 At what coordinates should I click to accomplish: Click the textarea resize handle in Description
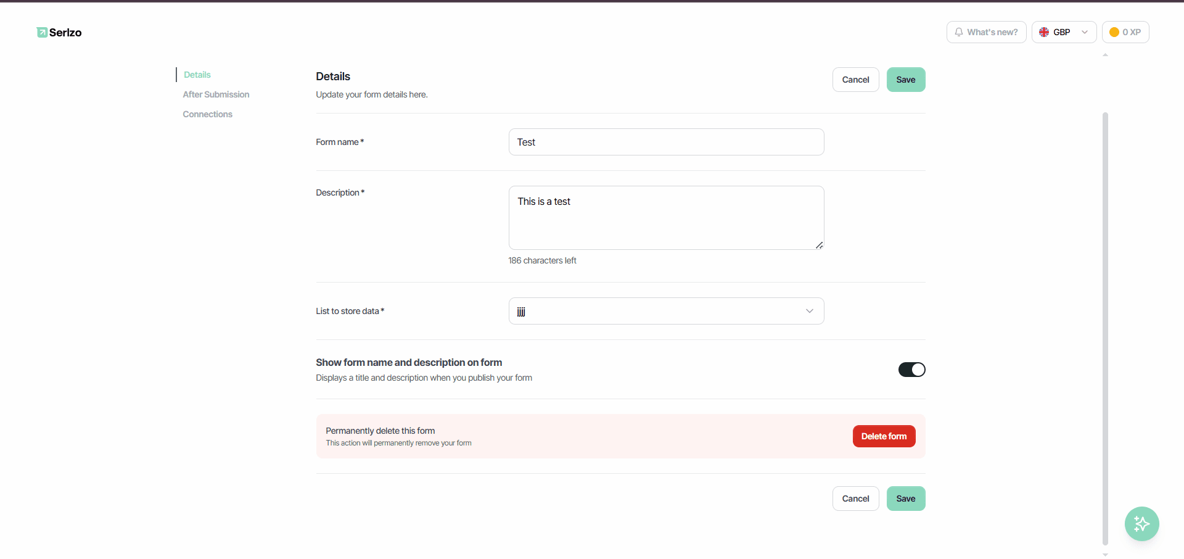[x=819, y=245]
